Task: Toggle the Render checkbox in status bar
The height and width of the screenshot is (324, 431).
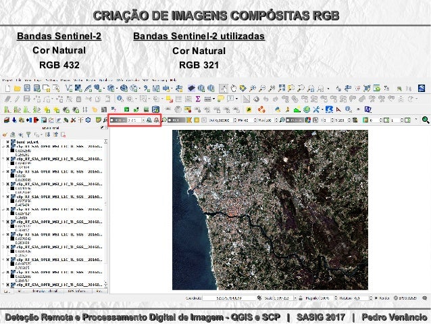Action: (376, 298)
